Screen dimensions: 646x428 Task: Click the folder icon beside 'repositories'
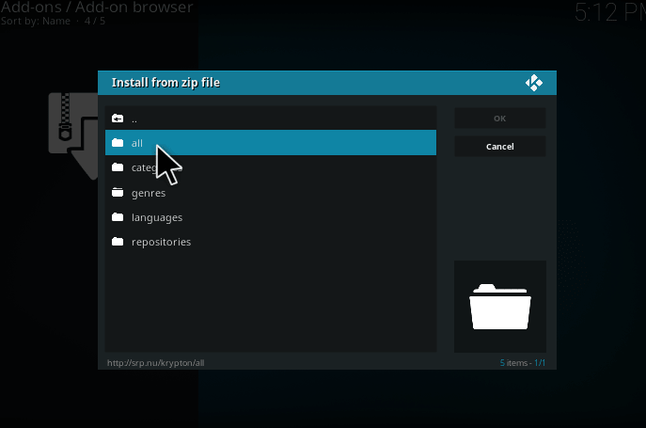coord(118,241)
